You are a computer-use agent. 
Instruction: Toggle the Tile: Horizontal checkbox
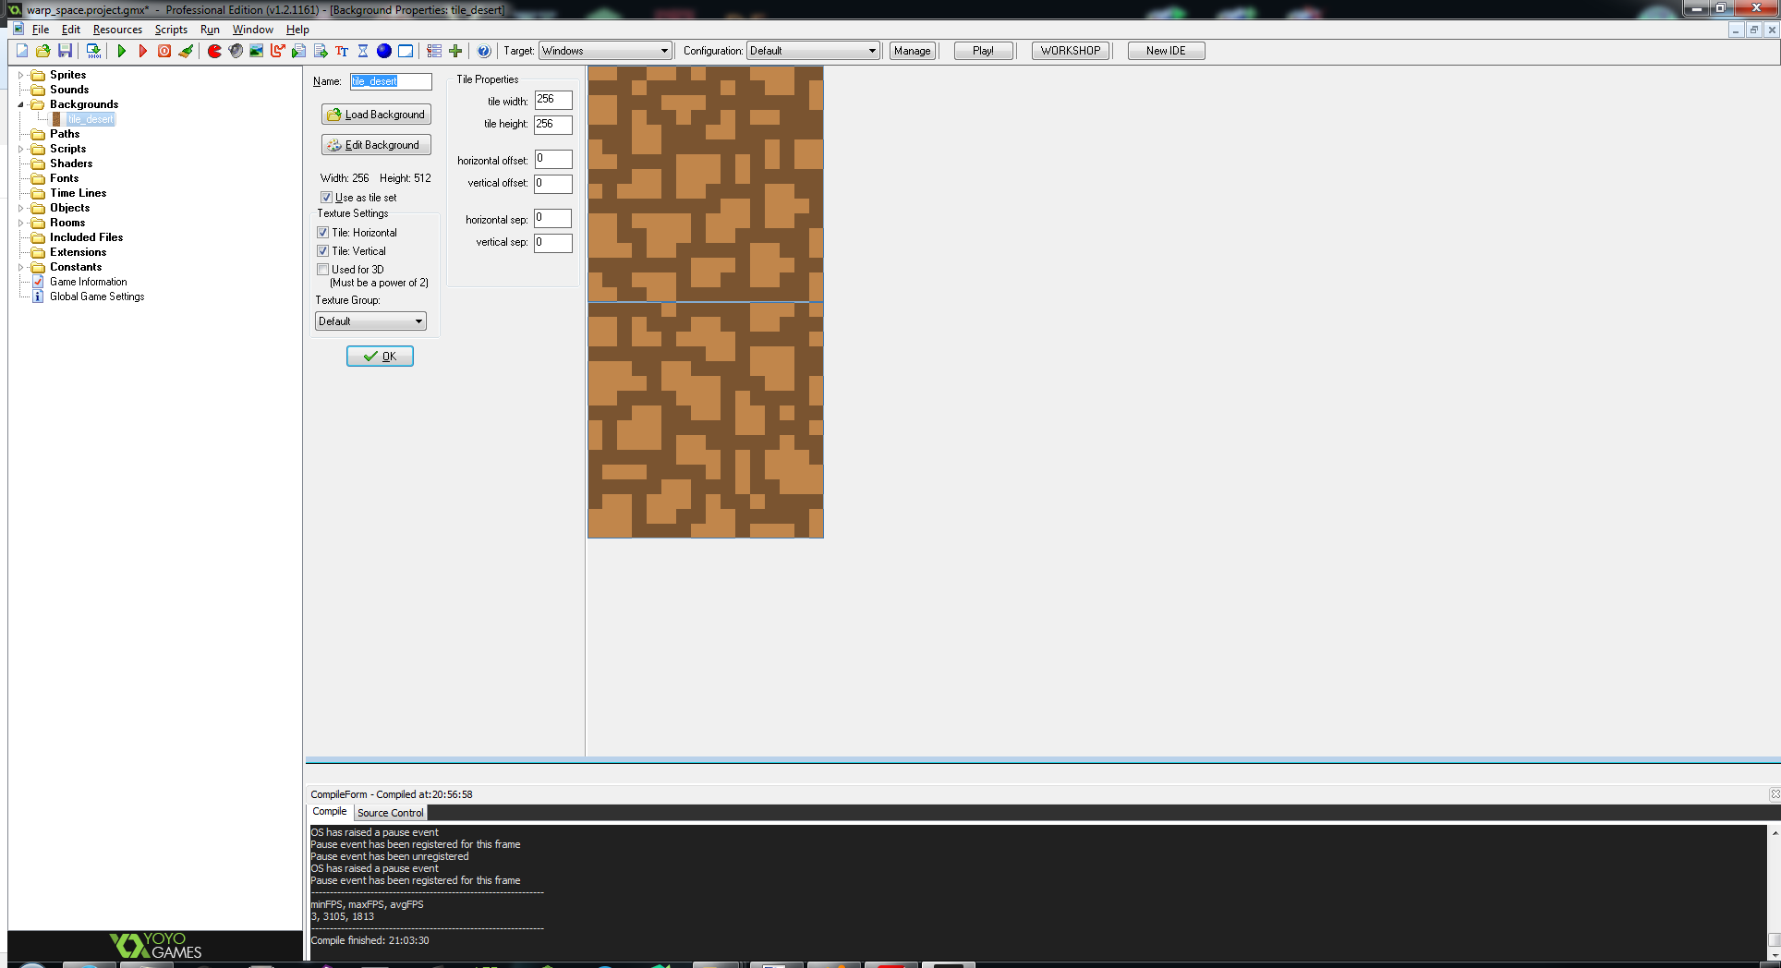(x=323, y=233)
